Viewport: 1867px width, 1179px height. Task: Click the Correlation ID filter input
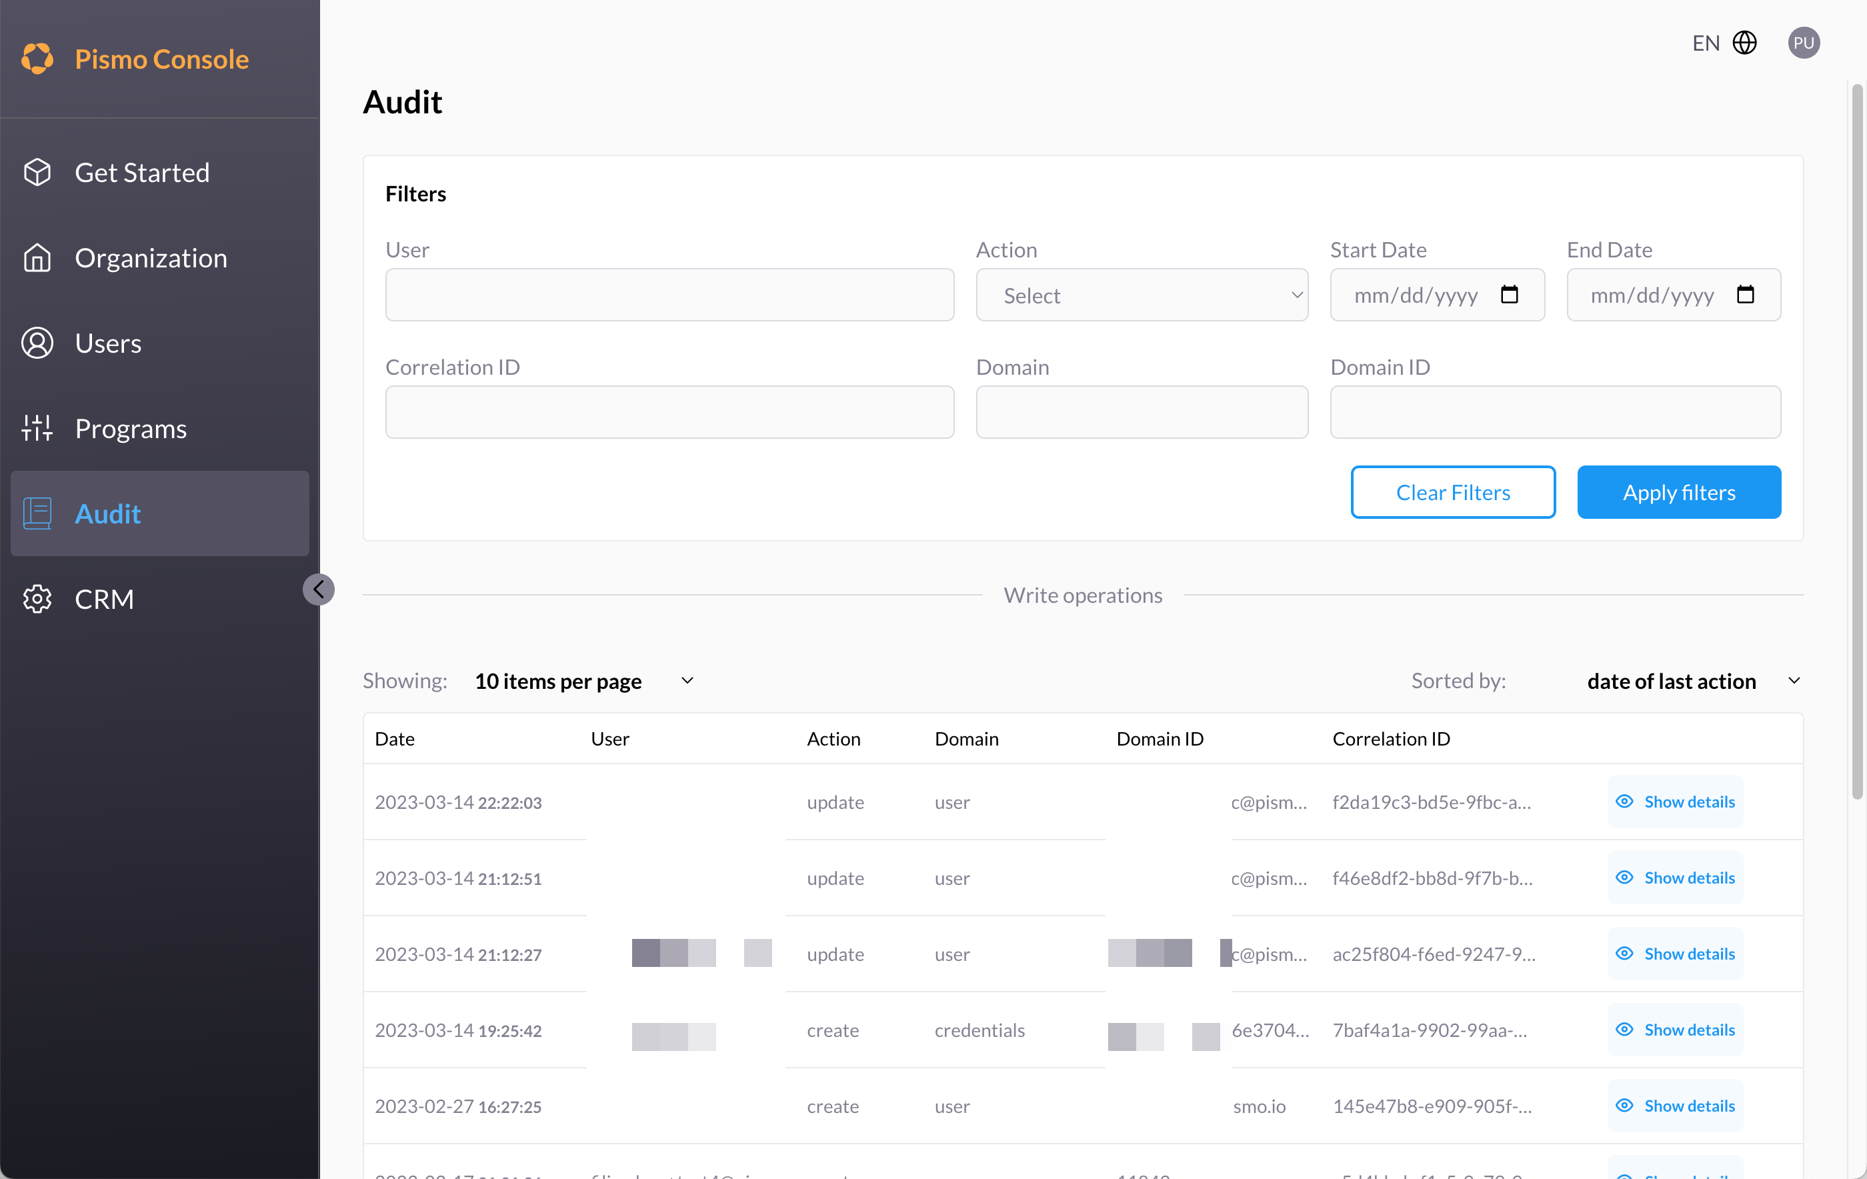click(669, 412)
